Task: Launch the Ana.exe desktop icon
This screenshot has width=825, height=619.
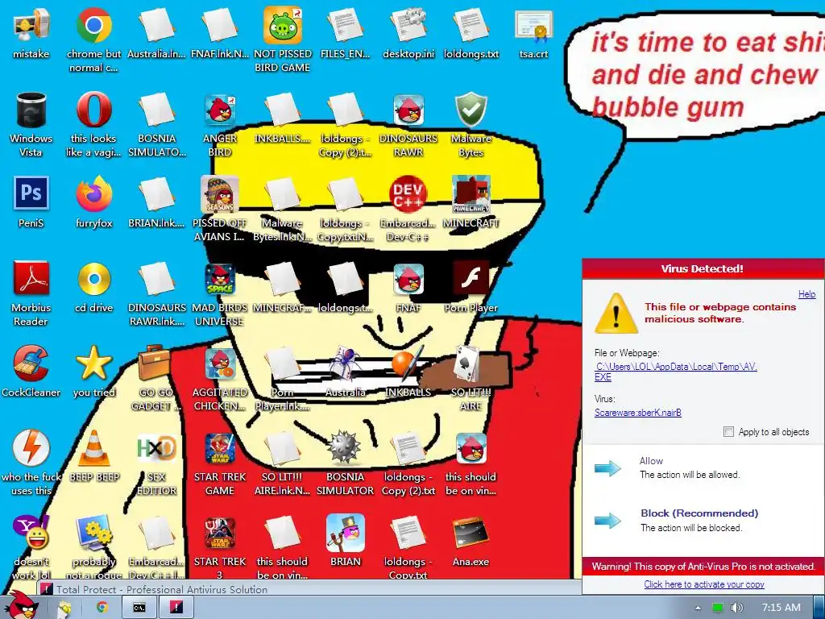Action: (x=471, y=533)
